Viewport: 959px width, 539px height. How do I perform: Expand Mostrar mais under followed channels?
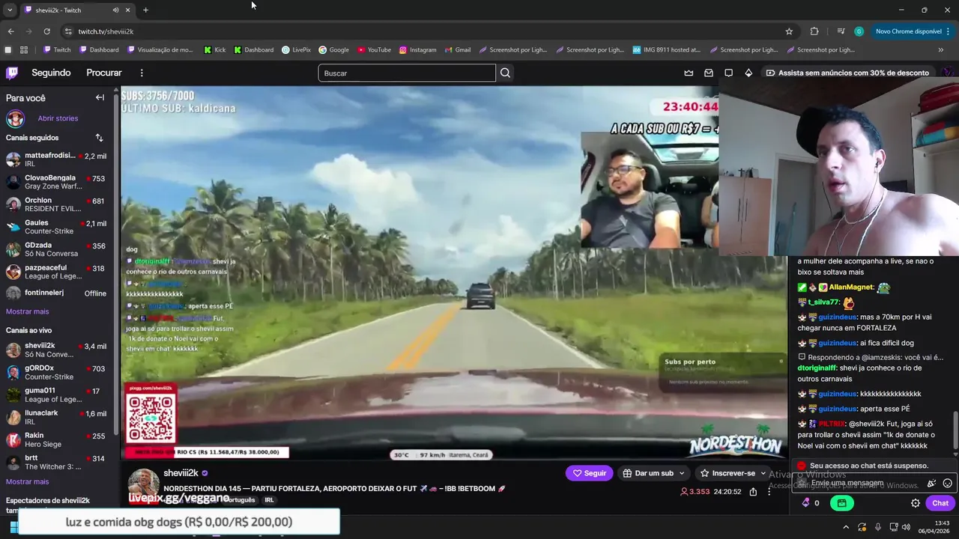tap(27, 311)
